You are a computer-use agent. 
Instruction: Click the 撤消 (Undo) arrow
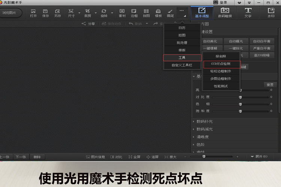131,24
